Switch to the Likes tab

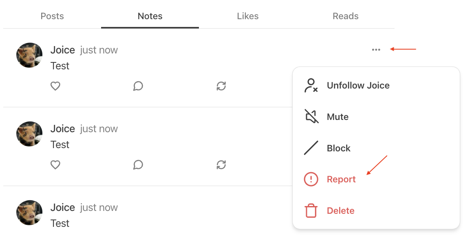click(x=248, y=16)
